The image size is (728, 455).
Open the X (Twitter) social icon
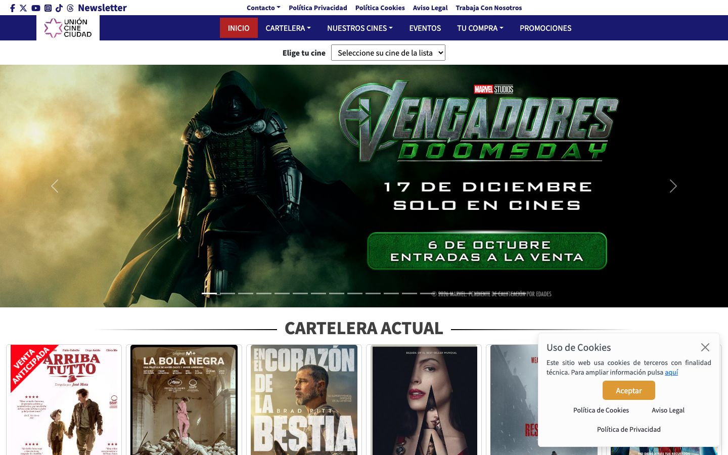point(23,8)
